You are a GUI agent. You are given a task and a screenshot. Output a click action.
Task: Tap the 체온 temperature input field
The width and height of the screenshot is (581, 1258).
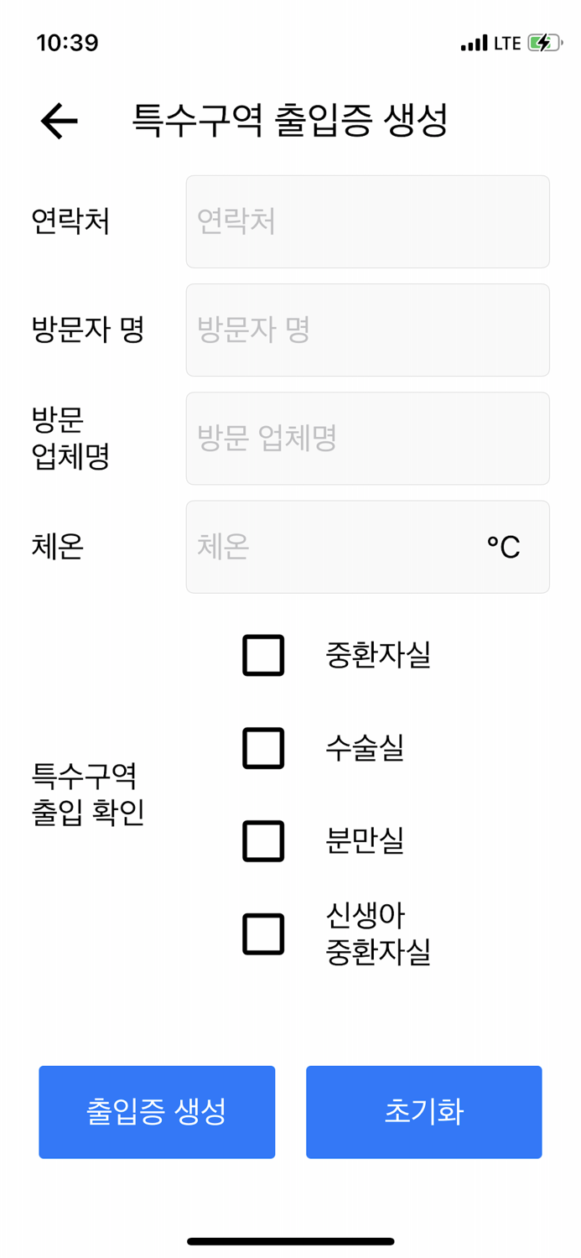pos(335,546)
